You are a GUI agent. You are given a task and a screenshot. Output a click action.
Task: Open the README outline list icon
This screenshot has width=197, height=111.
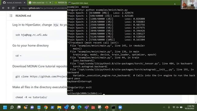click(11, 16)
